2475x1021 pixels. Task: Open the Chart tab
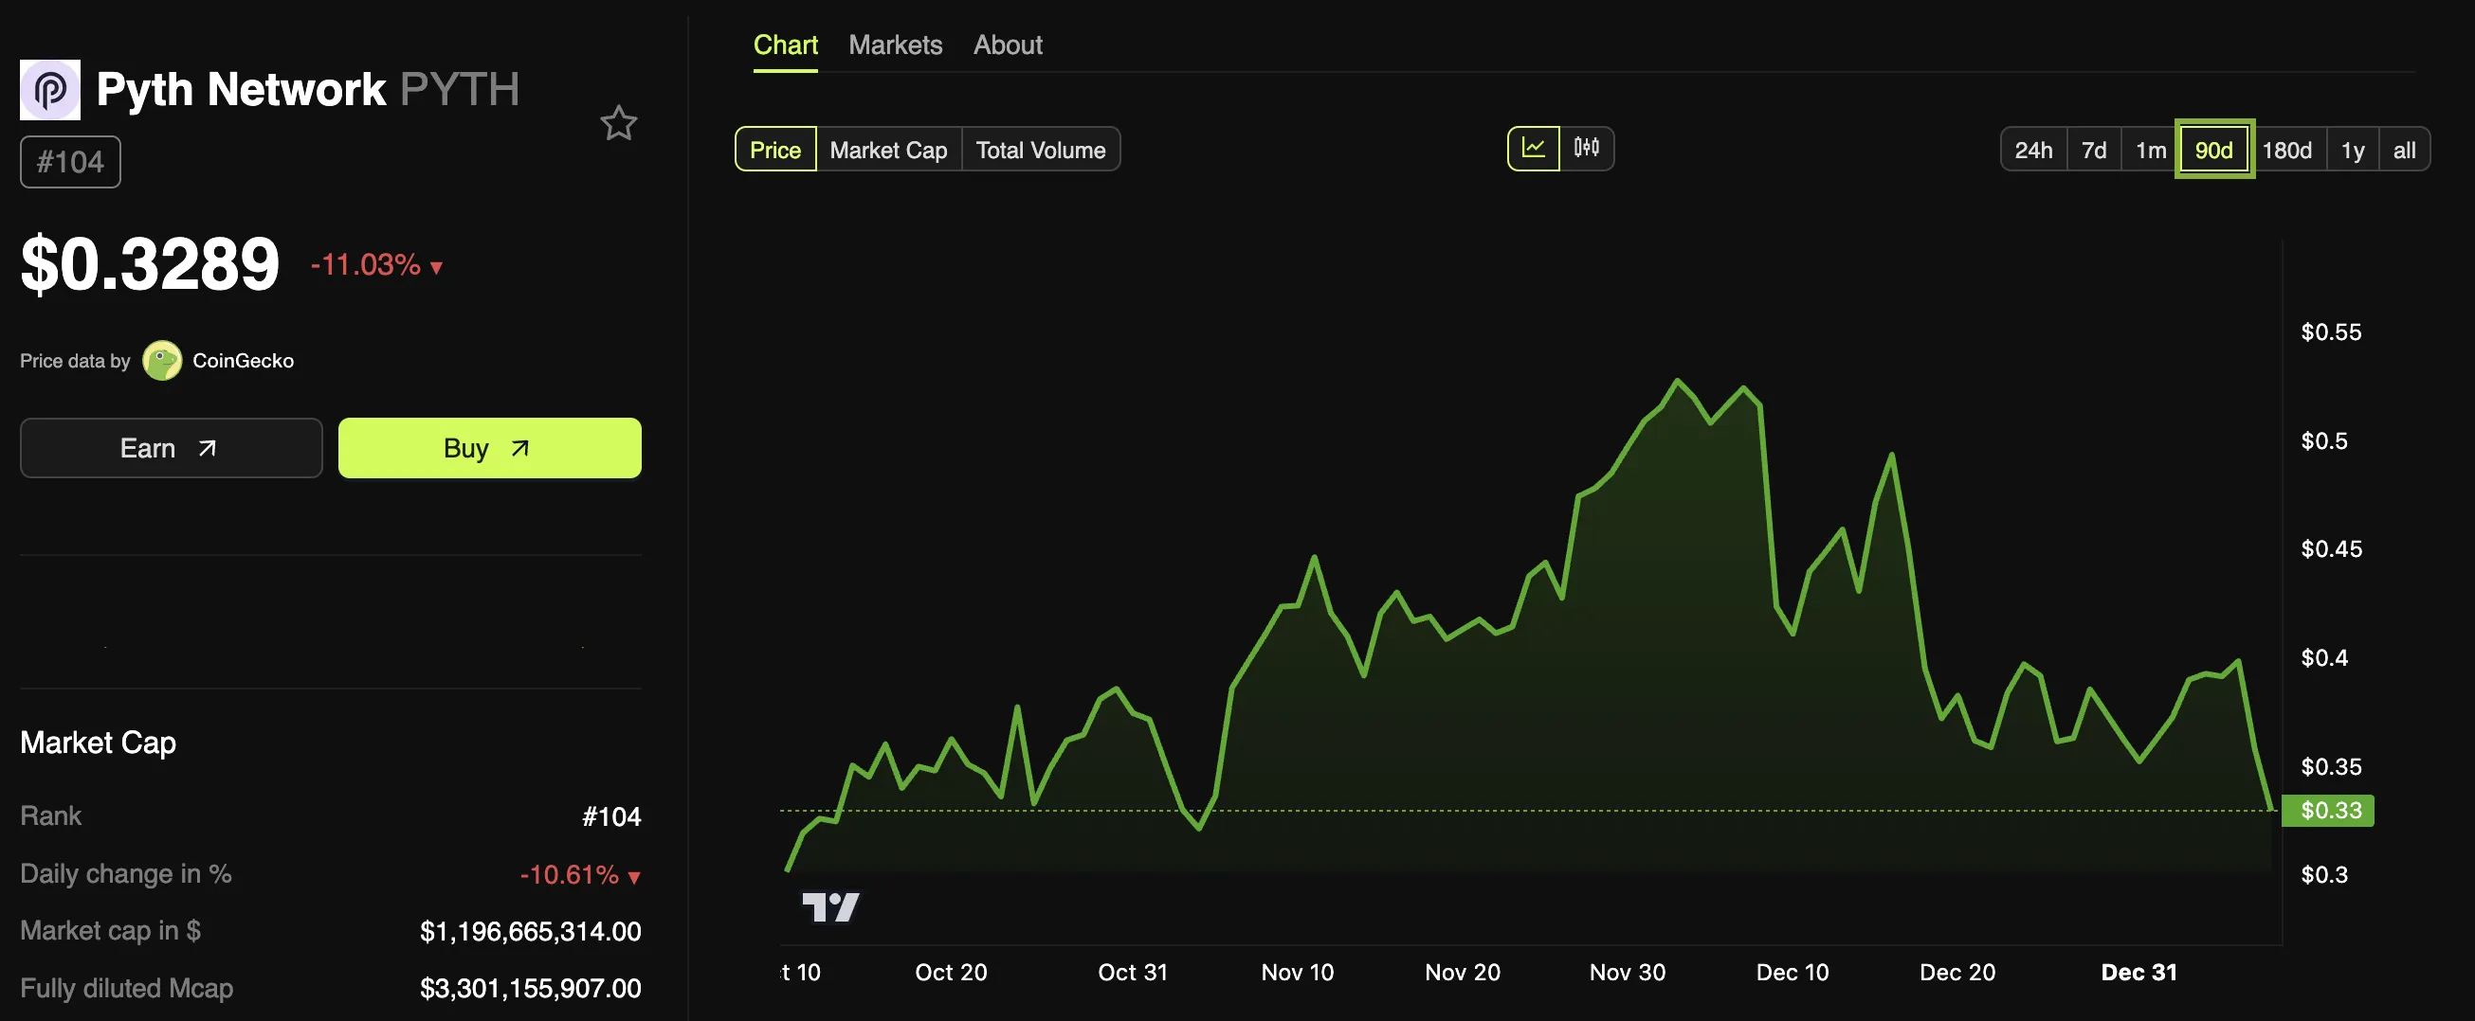[785, 45]
